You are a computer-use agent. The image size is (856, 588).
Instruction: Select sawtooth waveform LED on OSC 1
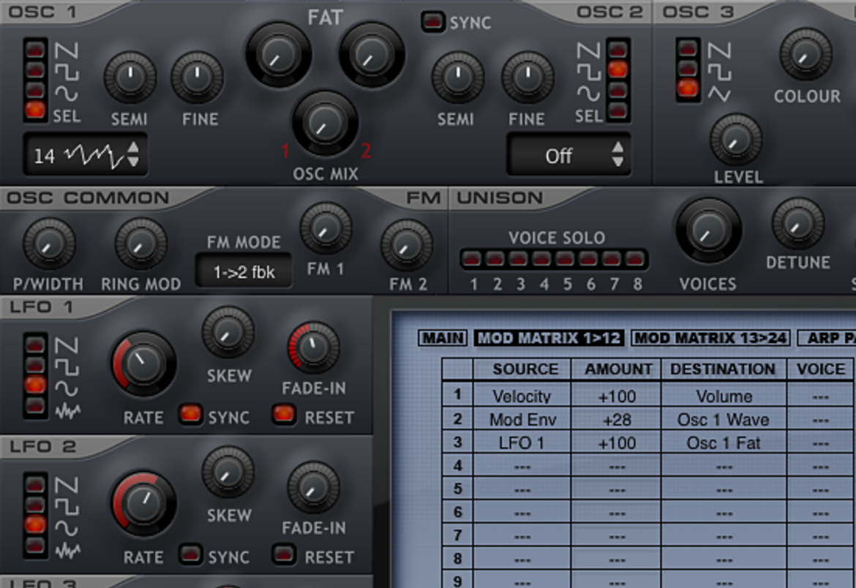(x=35, y=50)
